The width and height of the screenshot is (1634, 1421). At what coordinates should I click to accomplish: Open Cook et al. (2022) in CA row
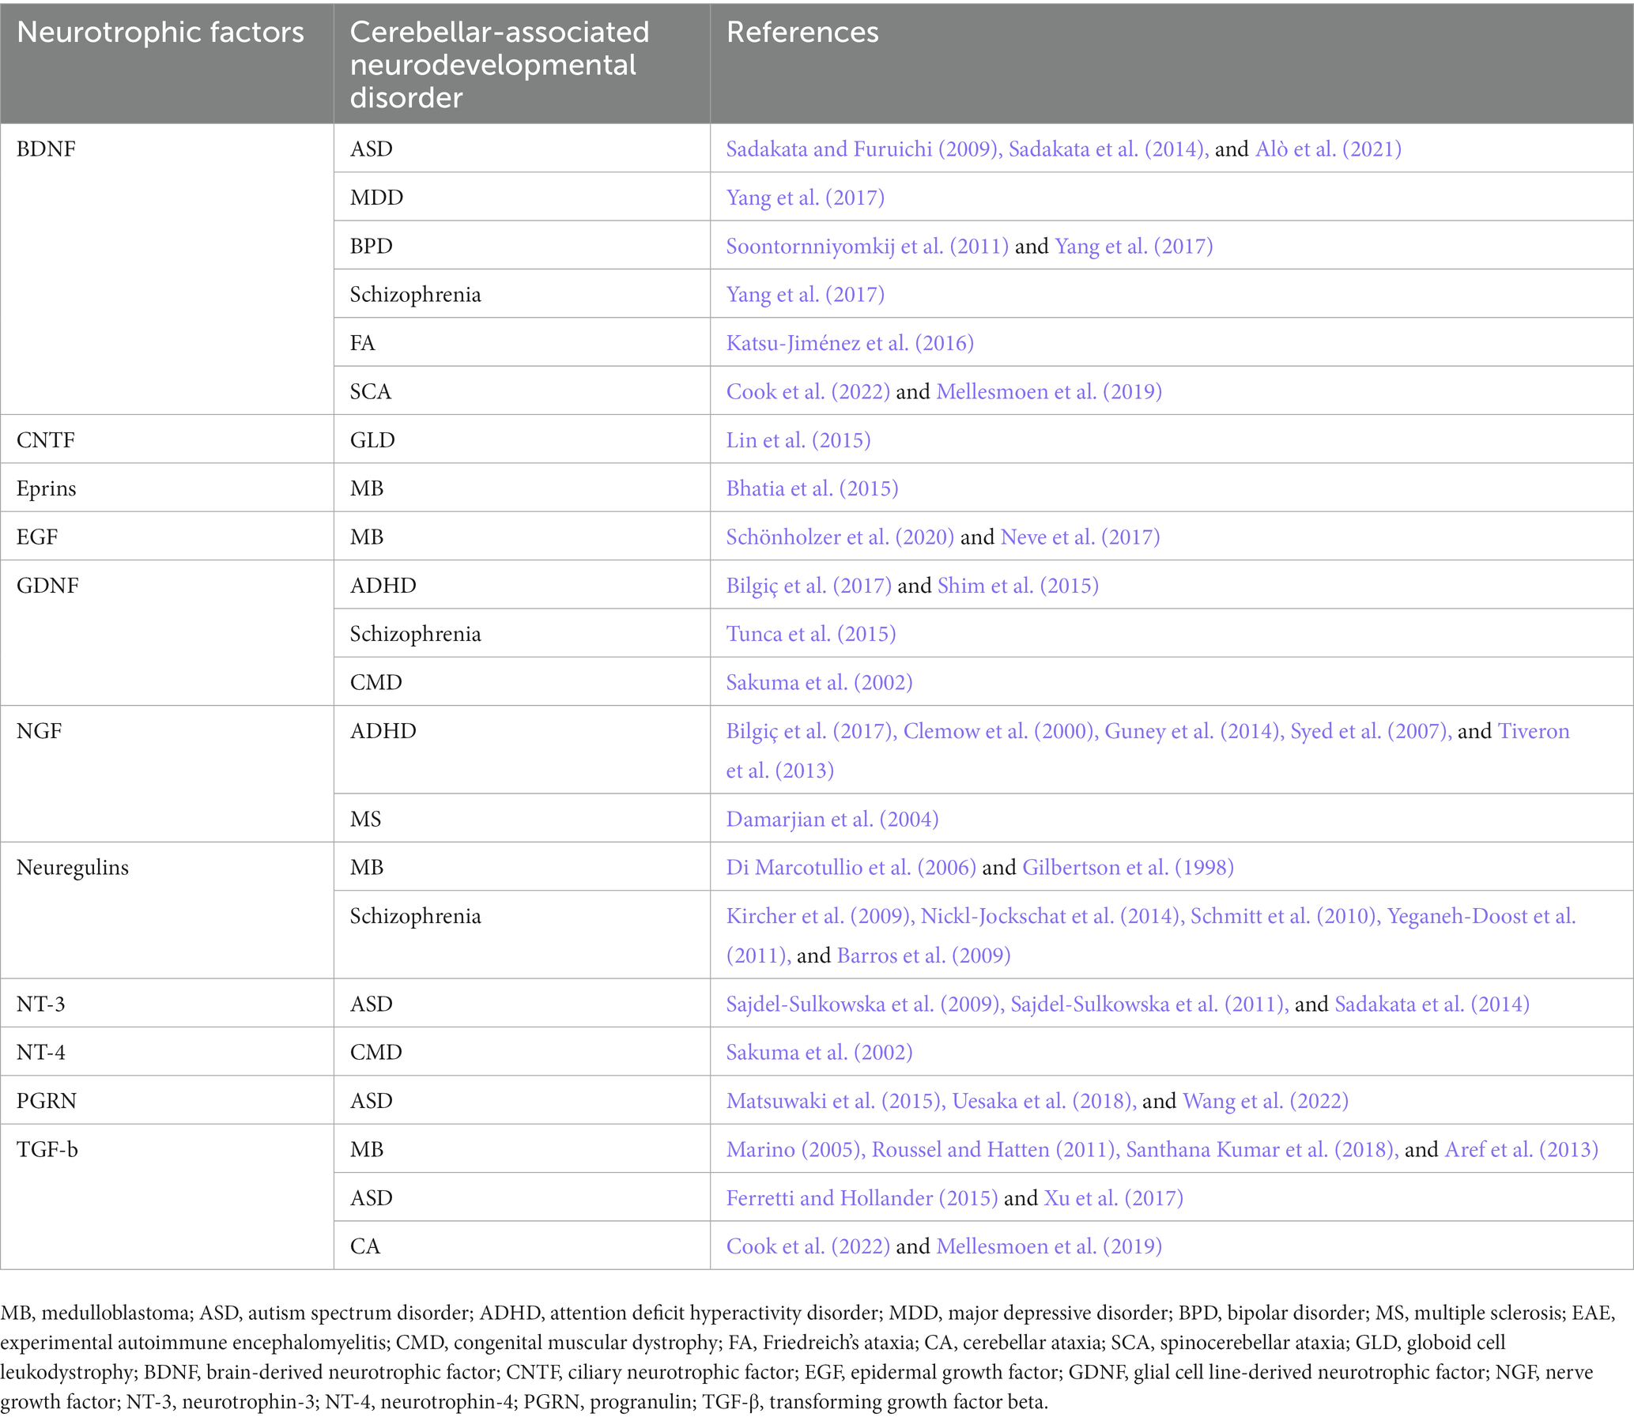tap(807, 1246)
